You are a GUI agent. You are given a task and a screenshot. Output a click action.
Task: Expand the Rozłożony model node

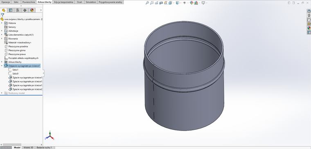pyautogui.click(x=2, y=93)
